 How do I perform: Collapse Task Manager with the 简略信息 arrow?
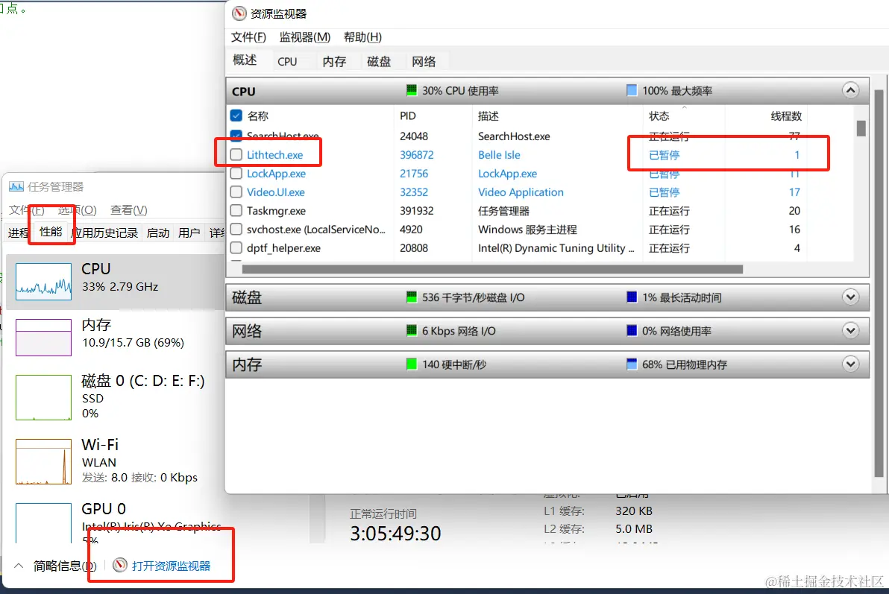coord(19,566)
